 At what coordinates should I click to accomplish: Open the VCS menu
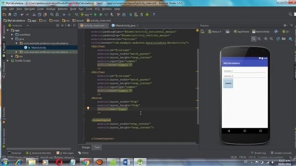tap(97, 9)
